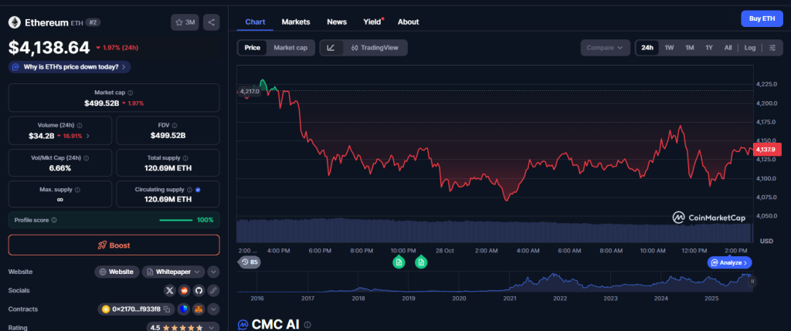Open chart settings sliders icon
791x331 pixels.
(772, 48)
